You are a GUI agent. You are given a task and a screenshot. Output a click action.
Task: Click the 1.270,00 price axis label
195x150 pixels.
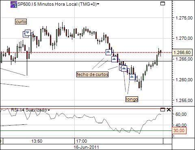coord(184,38)
